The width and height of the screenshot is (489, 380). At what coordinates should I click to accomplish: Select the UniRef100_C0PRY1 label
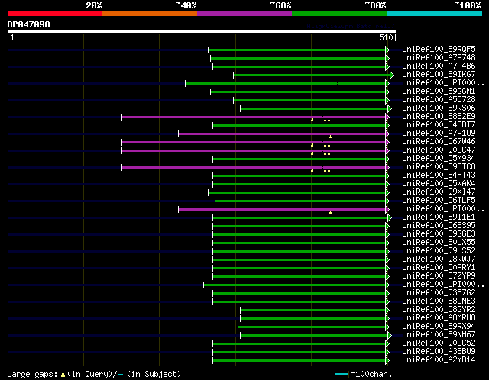pos(439,268)
